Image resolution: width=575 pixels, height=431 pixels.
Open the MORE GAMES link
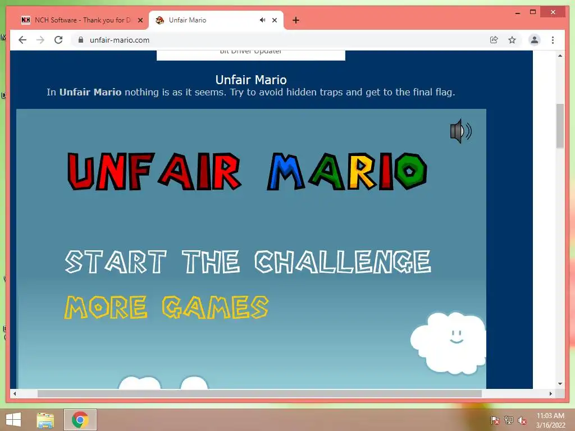166,307
